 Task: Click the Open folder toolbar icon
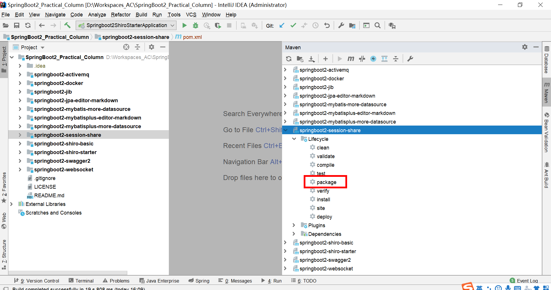[5, 26]
